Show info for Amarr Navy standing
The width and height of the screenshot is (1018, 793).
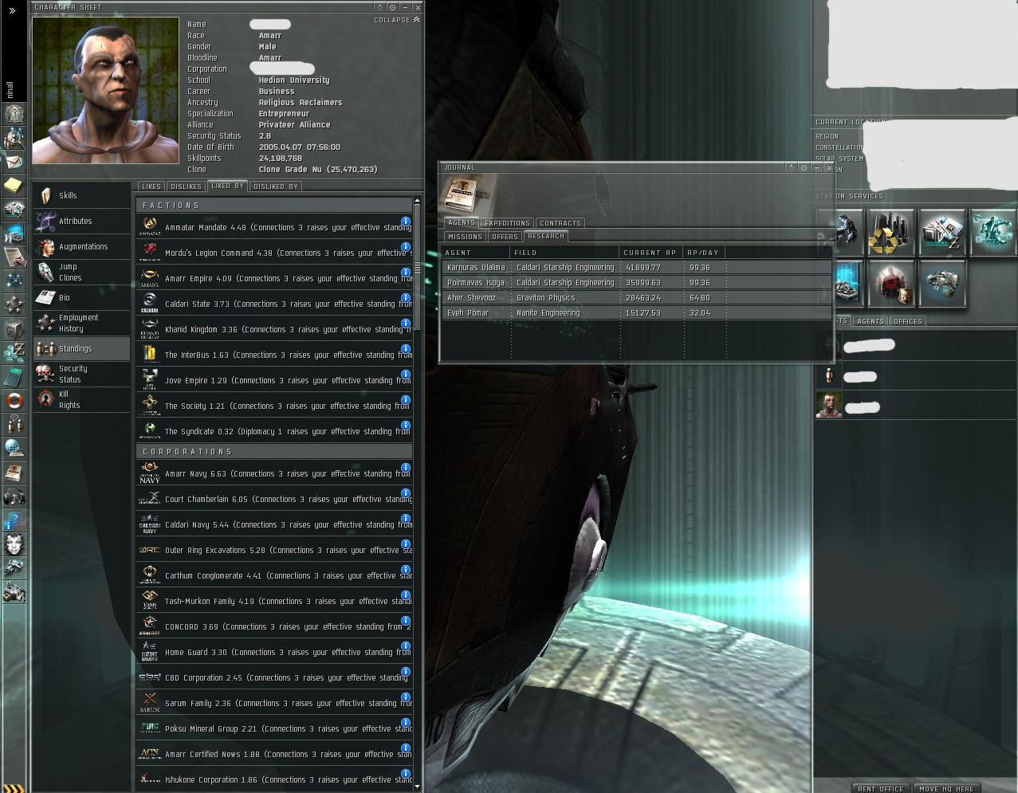point(405,468)
